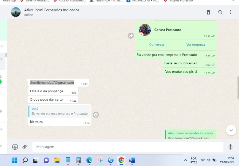Open Microsoft Word from the taskbar
This screenshot has width=239, height=166.
coord(132,160)
